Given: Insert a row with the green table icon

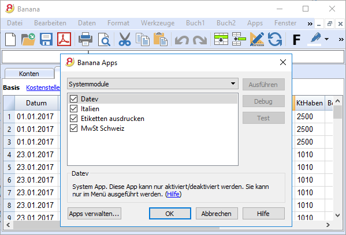Looking at the screenshot, I should pyautogui.click(x=221, y=39).
